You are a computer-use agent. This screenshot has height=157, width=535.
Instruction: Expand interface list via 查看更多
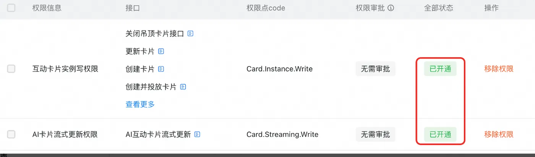click(x=140, y=104)
